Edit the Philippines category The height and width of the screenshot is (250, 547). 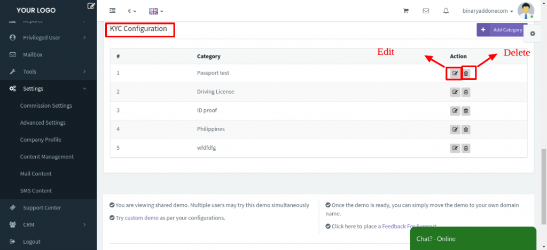point(455,130)
